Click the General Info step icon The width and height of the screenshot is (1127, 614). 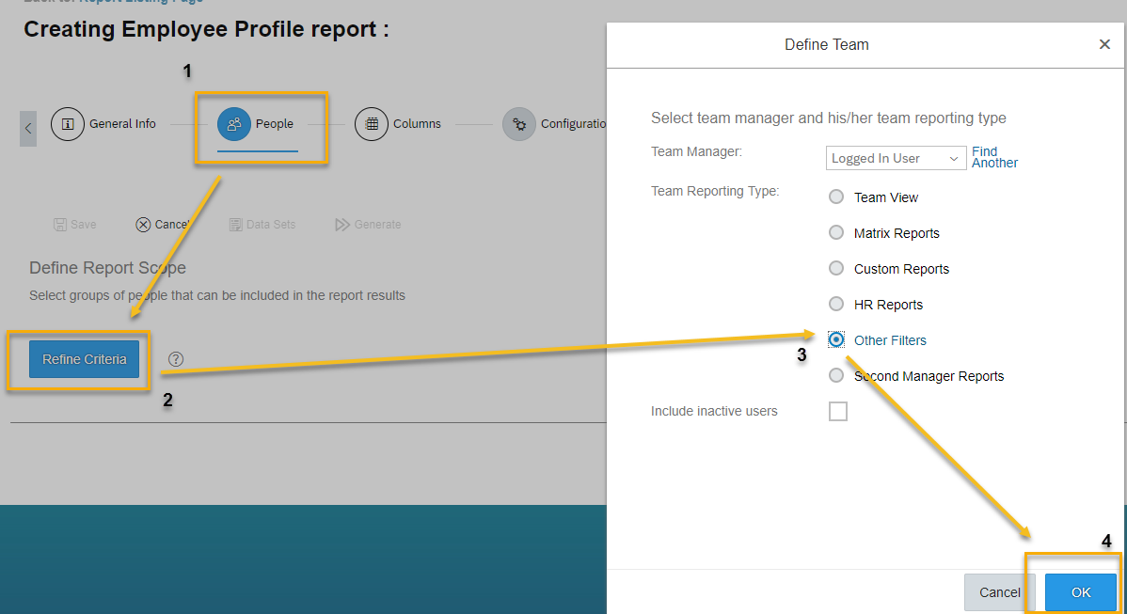[68, 124]
